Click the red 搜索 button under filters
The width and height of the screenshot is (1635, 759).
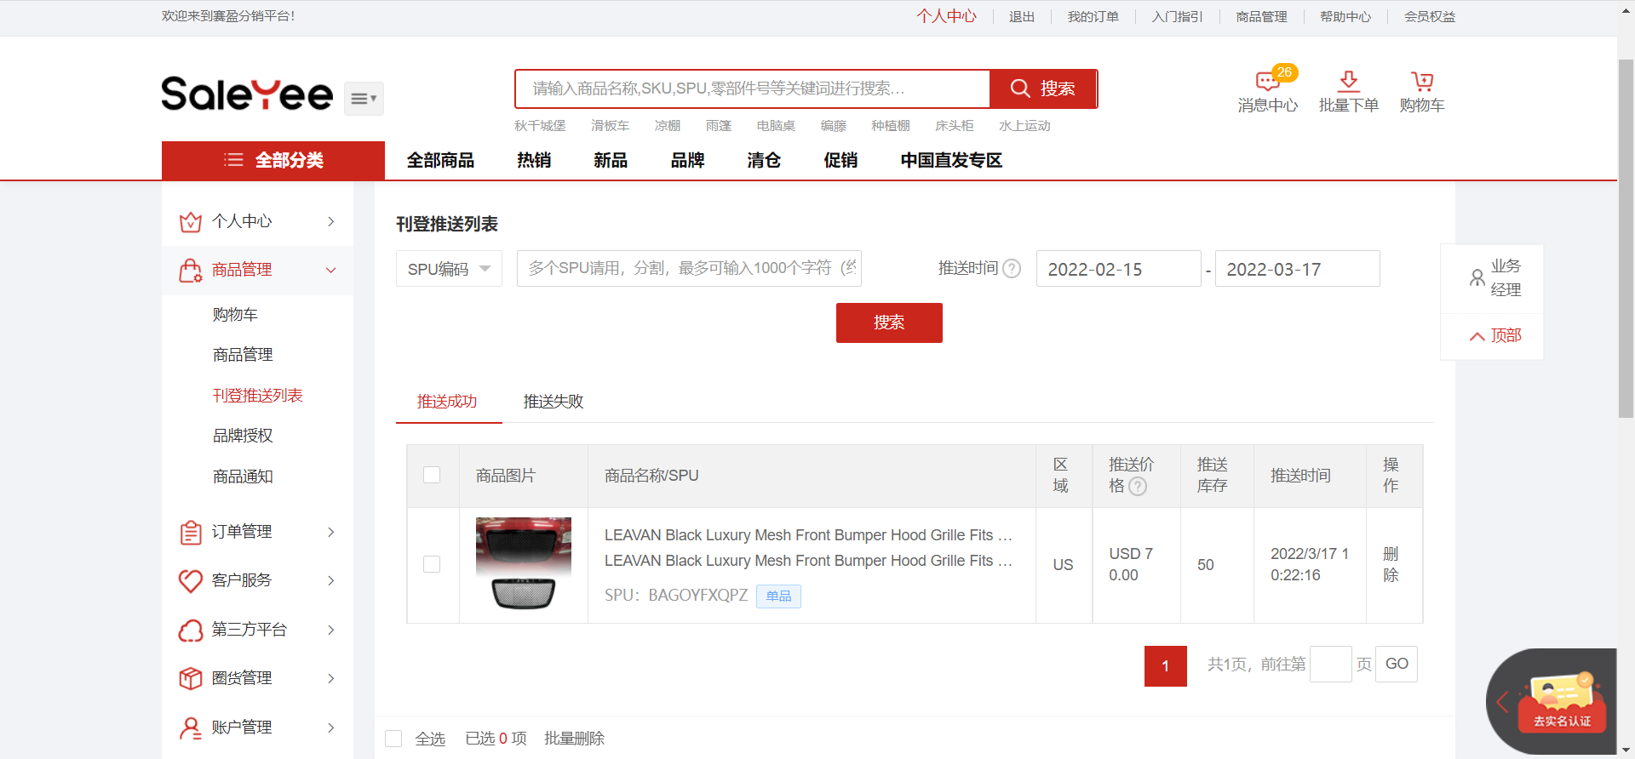889,323
